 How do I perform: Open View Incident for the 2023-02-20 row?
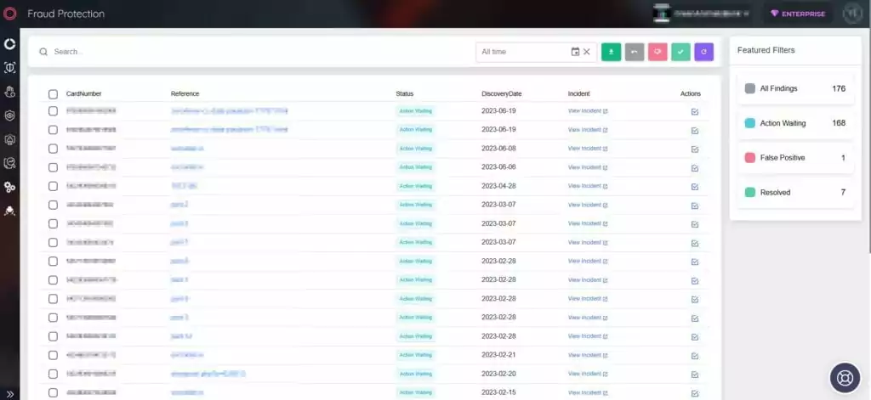point(588,374)
